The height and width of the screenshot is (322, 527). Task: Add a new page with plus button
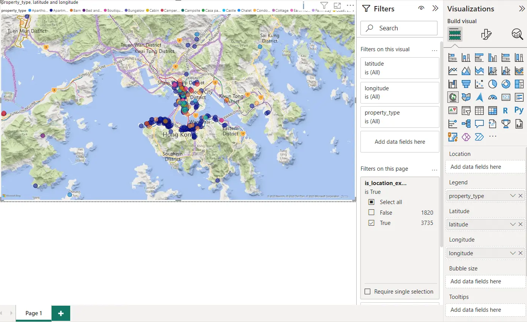[61, 313]
